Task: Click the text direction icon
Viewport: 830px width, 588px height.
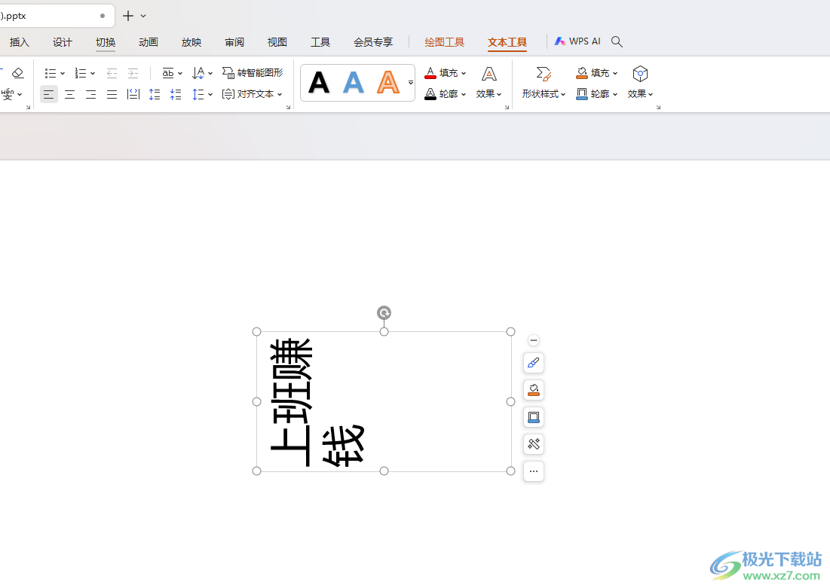Action: click(x=198, y=73)
